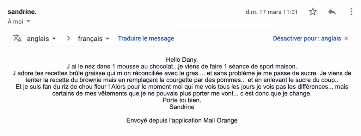
Task: Open the 'français' target language dropdown
Action: coord(93,39)
